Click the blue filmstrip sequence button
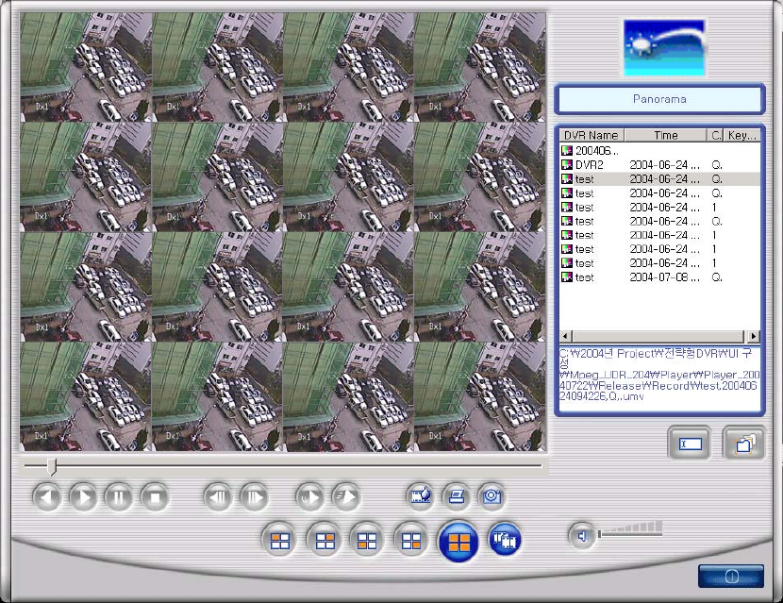Viewport: 783px width, 603px height. coord(505,540)
